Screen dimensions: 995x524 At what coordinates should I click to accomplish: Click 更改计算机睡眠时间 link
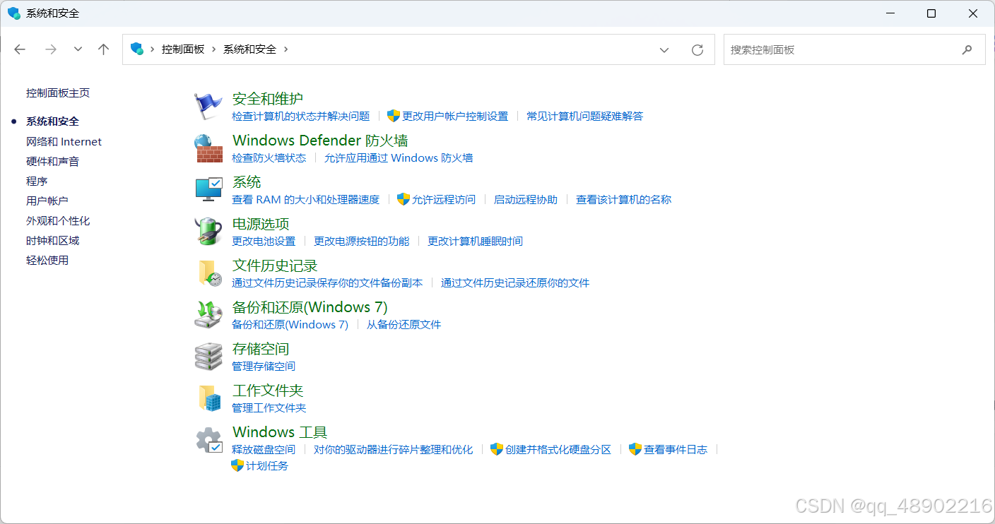[476, 241]
